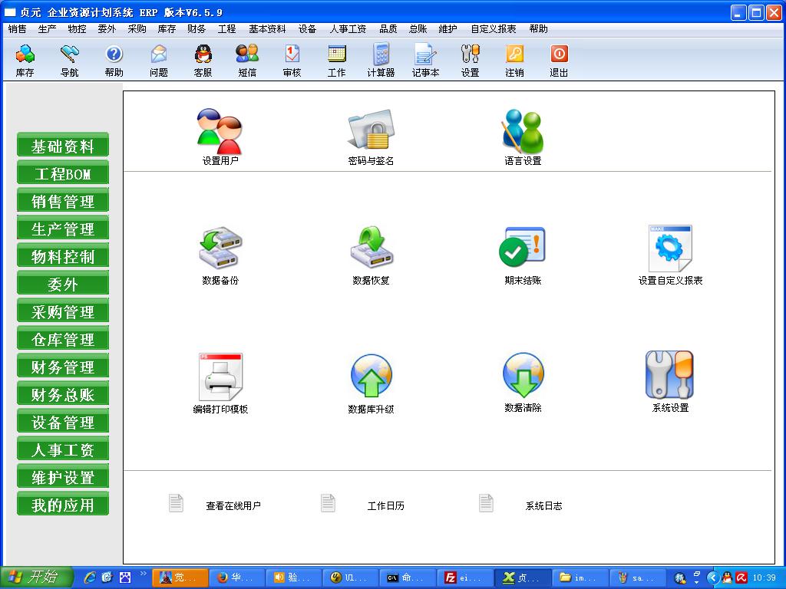Screen dimensions: 786x589
Task: Open the 帮助 help toolbar icon
Action: (114, 61)
